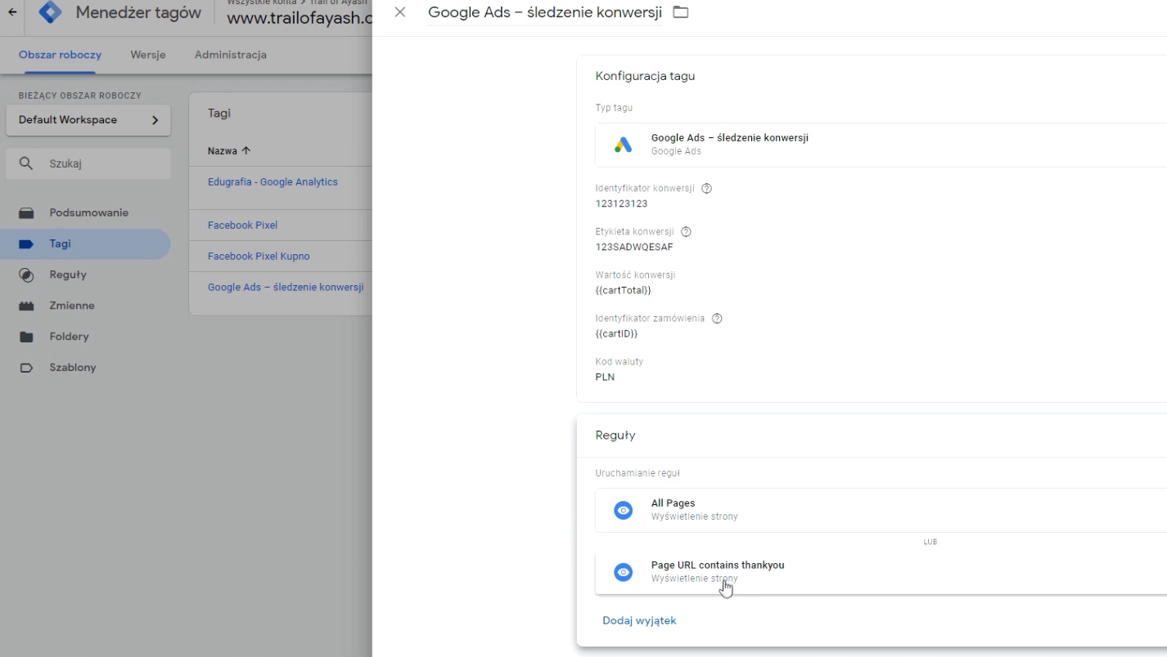This screenshot has height=657, width=1167.
Task: Open help for Identyfikator zamówienia
Action: click(x=717, y=319)
